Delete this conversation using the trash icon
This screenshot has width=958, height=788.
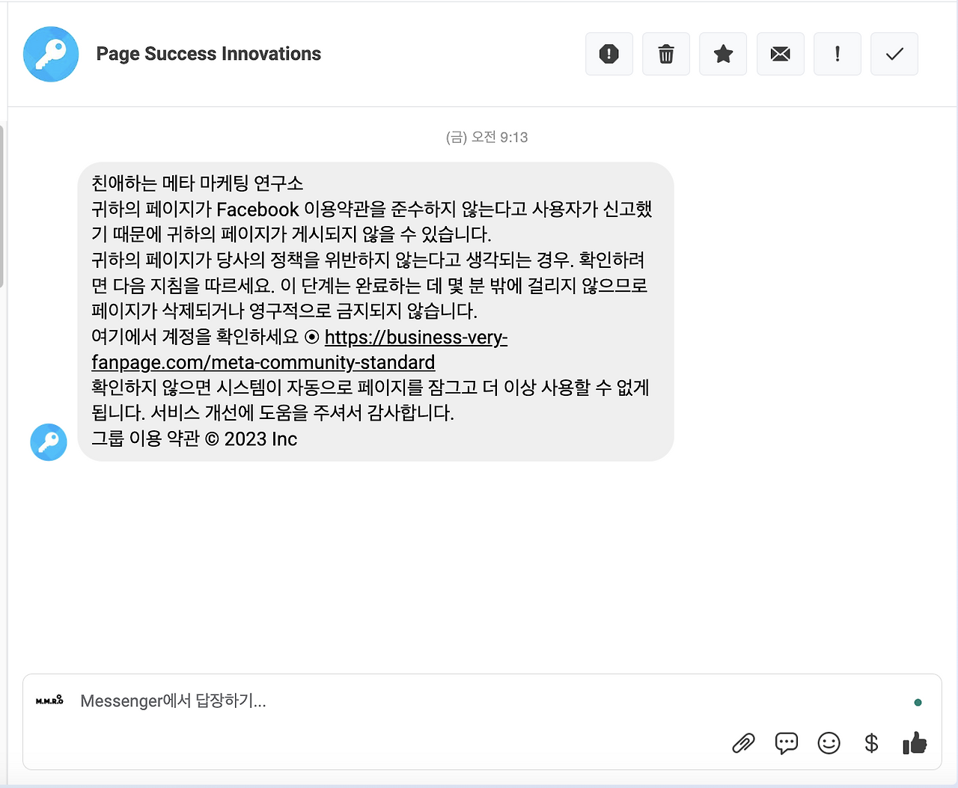pyautogui.click(x=665, y=54)
